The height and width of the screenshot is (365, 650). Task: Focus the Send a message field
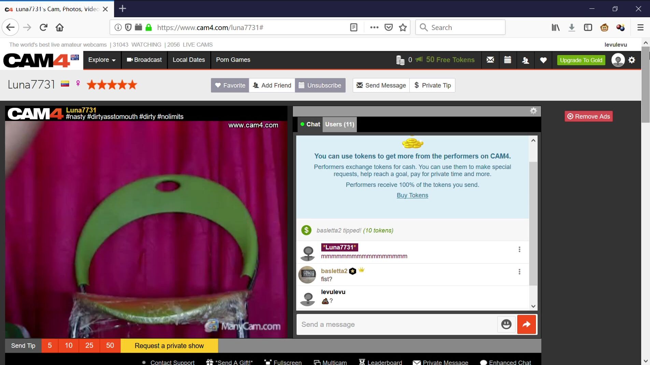(396, 324)
